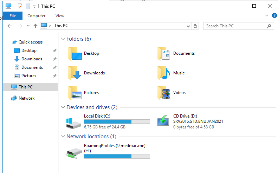Open Help with the question mark icon

(x=274, y=15)
